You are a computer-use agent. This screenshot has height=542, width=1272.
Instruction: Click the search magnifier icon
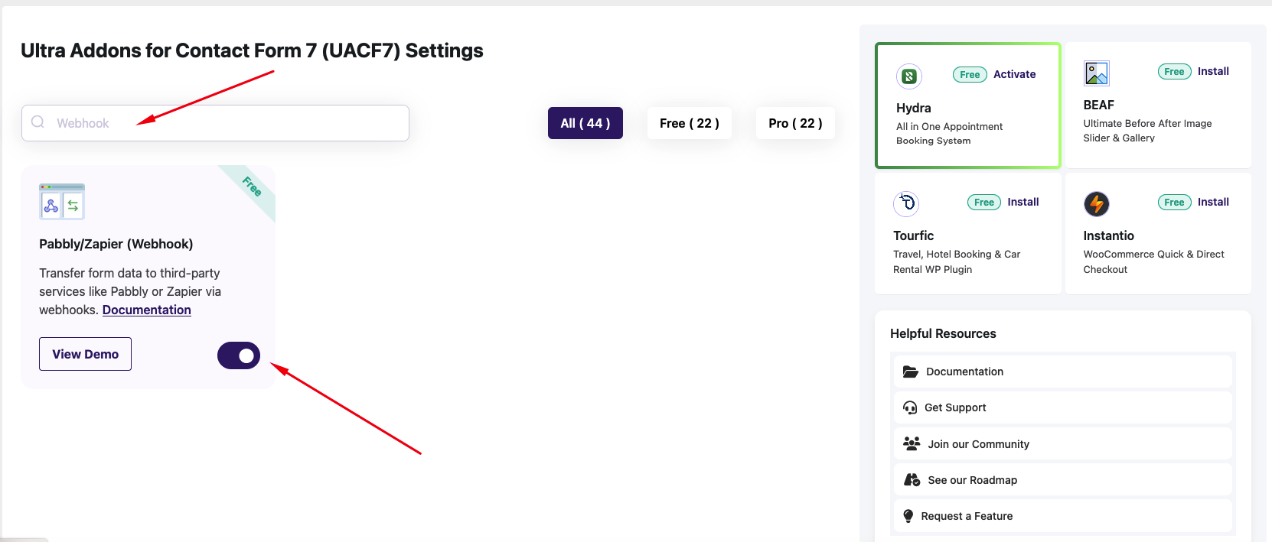(x=38, y=122)
